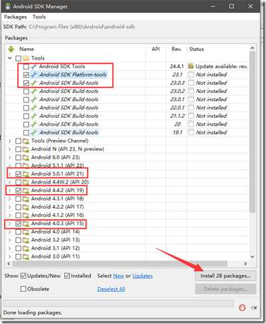Click folder icon for Android 4.2.2 (API 17)

click(x=26, y=207)
